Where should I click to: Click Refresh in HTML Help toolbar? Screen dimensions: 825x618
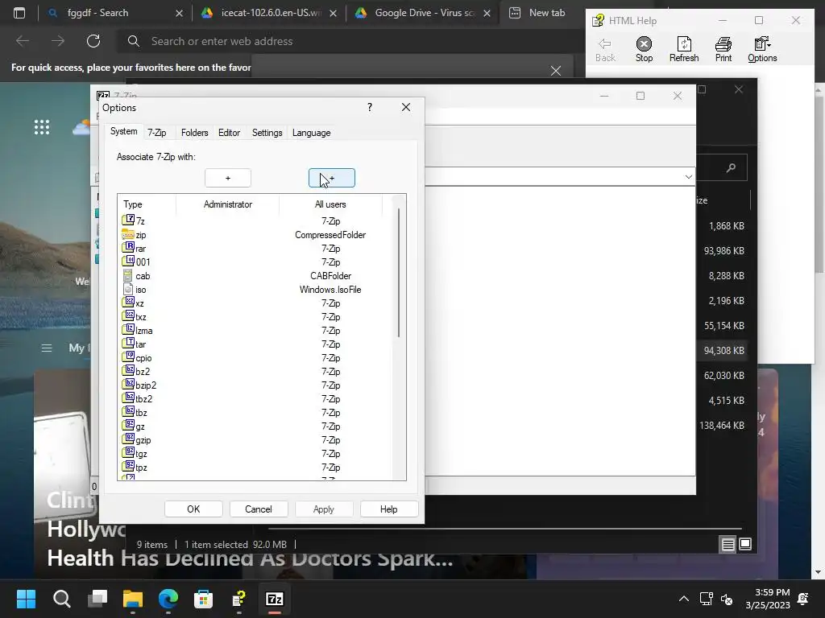point(684,49)
